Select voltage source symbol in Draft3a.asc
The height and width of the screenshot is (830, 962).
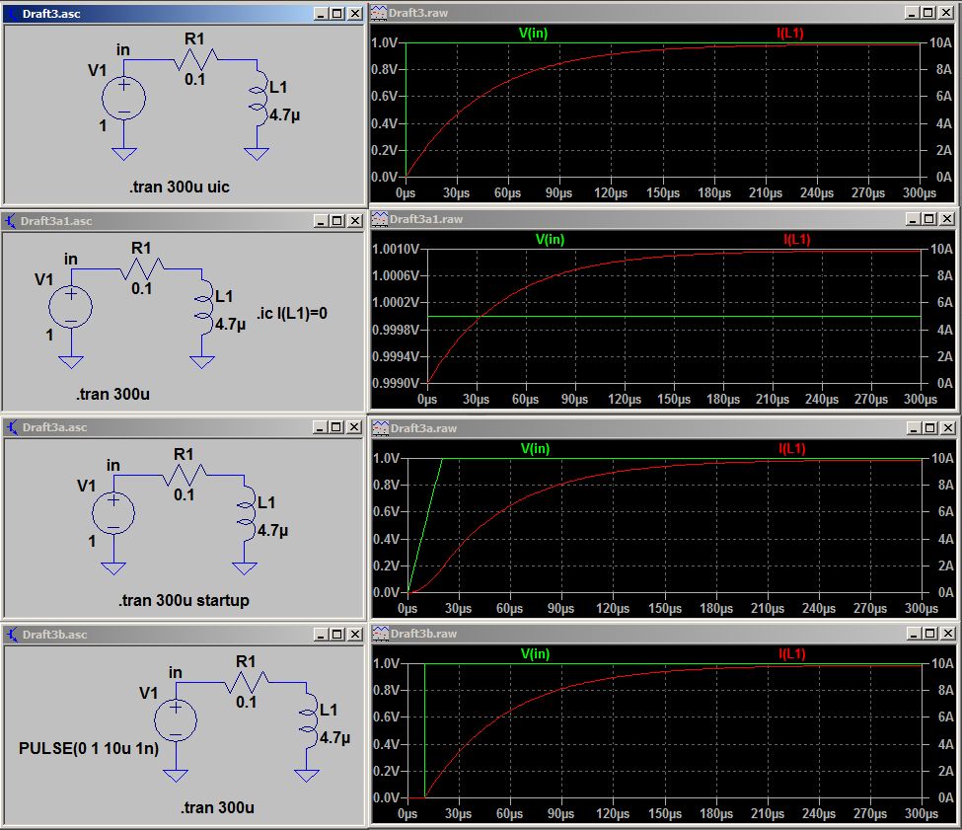113,513
